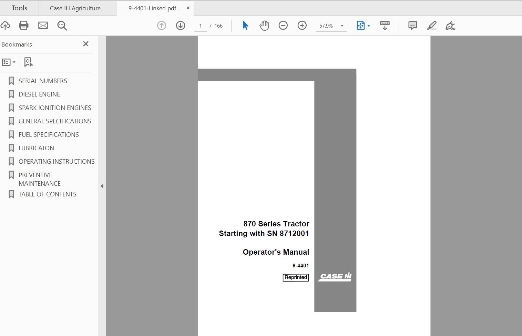The height and width of the screenshot is (336, 522).
Task: Go to previous page arrow
Action: point(162,26)
